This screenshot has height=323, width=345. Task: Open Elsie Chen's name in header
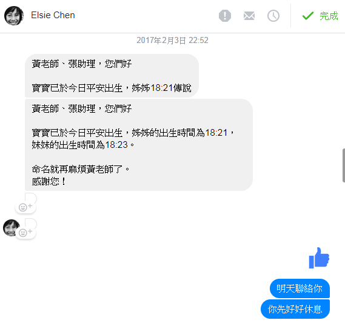tap(53, 15)
